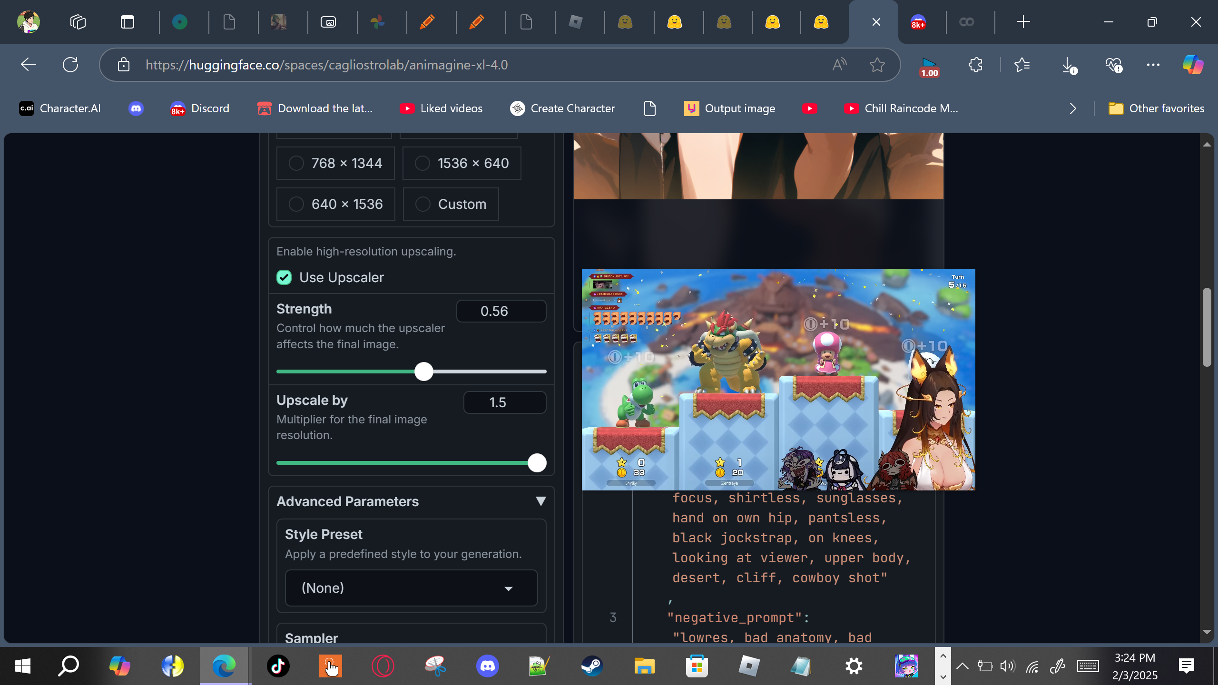The width and height of the screenshot is (1218, 685).
Task: Select the Custom resolution option
Action: 451,204
